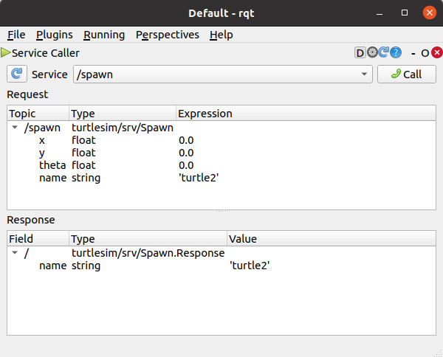This screenshot has width=443, height=357.
Task: Click the refresh services list button
Action: coord(17,74)
